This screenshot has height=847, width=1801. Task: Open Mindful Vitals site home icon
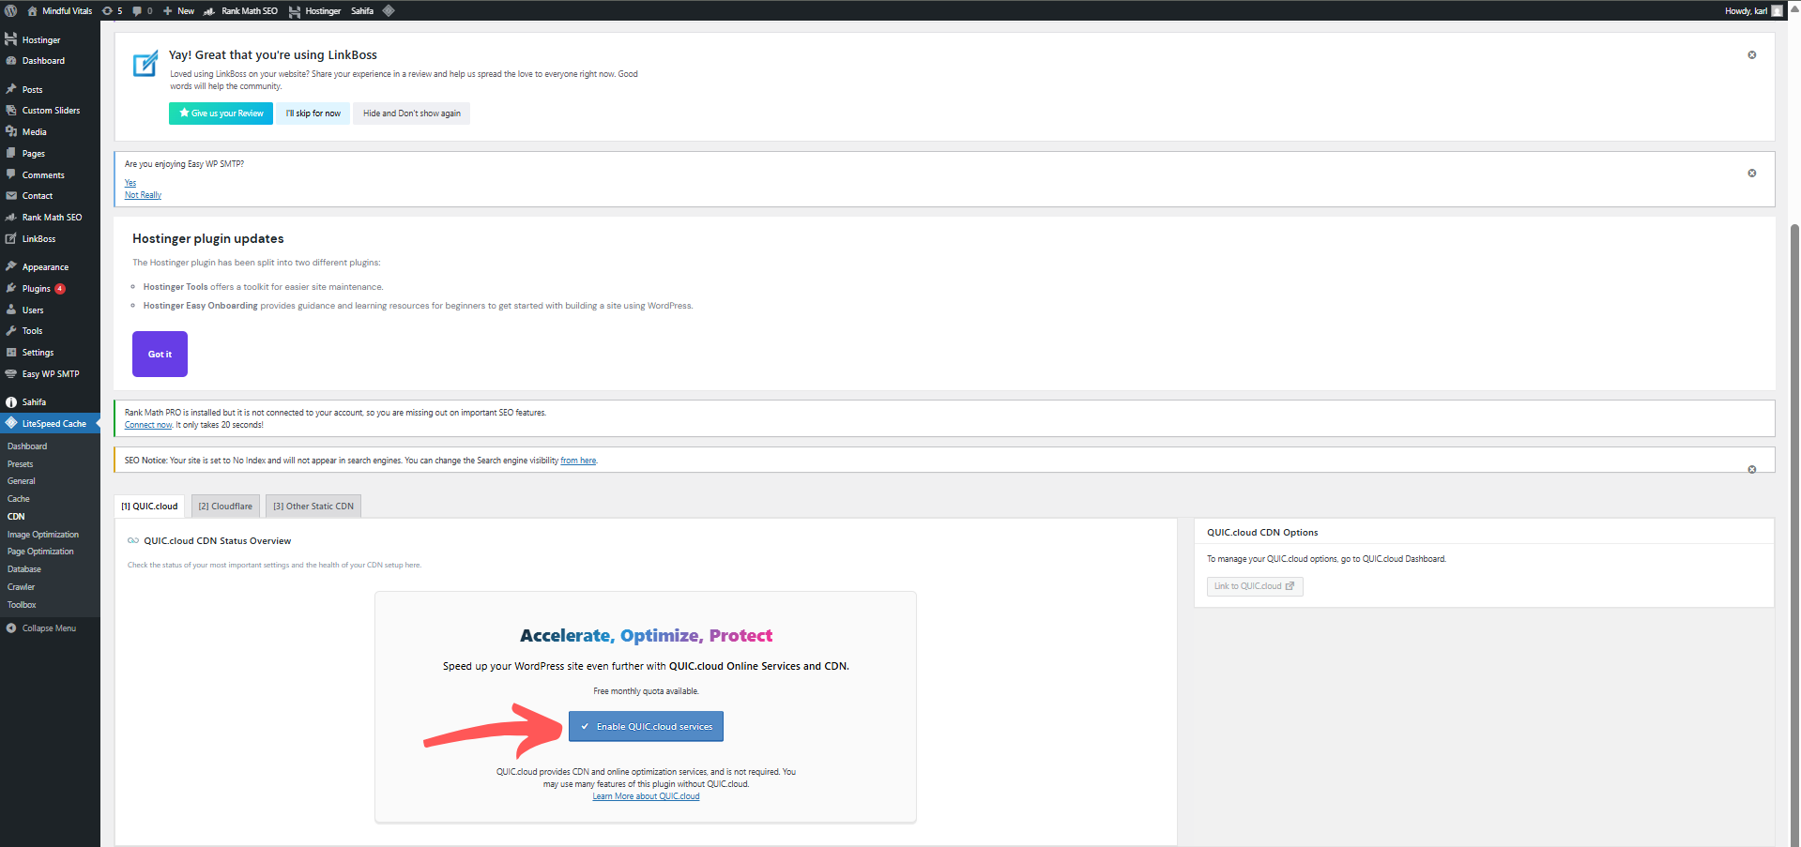point(33,10)
